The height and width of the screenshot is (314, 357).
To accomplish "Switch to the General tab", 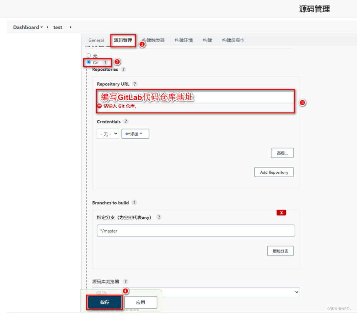I will [x=96, y=40].
